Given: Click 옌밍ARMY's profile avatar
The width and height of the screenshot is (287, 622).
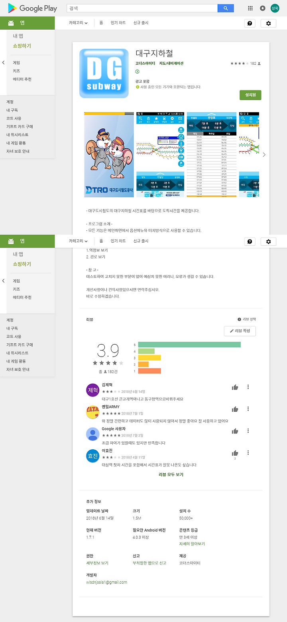Looking at the screenshot, I should point(92,412).
